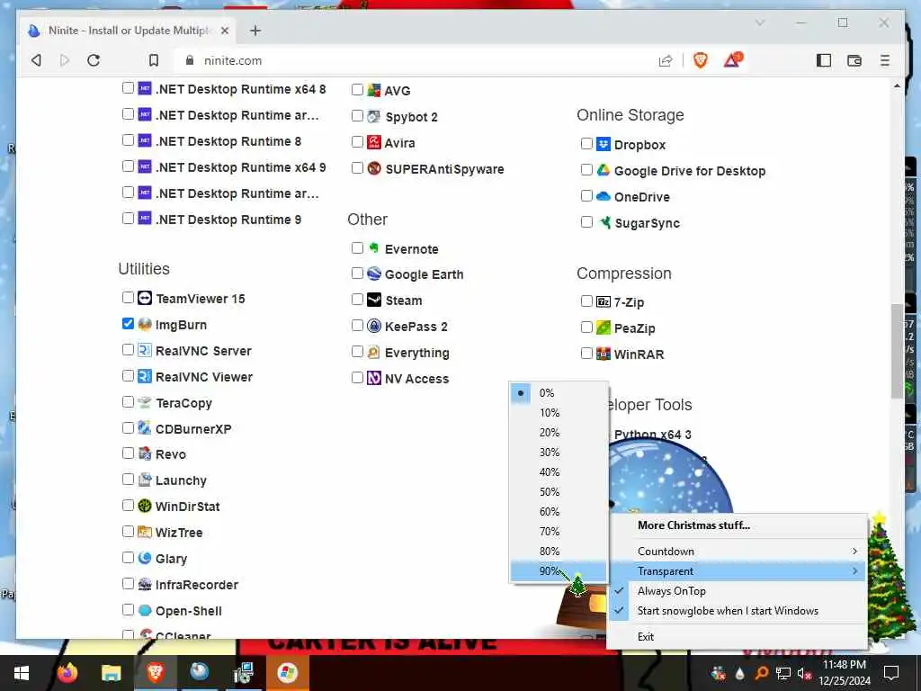
Task: Toggle Start snowglobe when I start Windows
Action: pyautogui.click(x=738, y=611)
